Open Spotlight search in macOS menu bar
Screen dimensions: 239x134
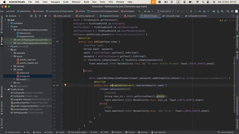point(203,2)
